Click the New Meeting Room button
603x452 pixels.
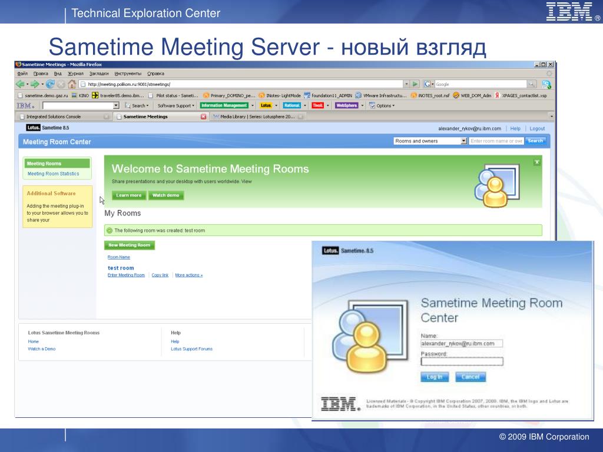tap(129, 245)
